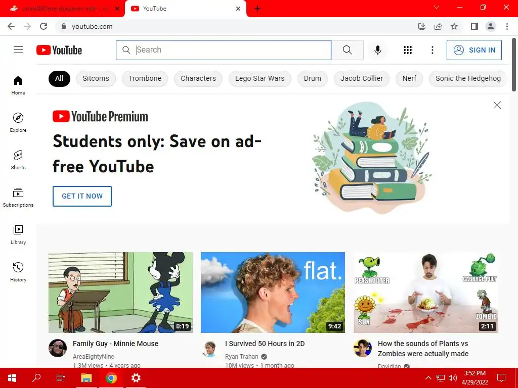518x388 pixels.
Task: Go back in browser
Action: point(11,26)
